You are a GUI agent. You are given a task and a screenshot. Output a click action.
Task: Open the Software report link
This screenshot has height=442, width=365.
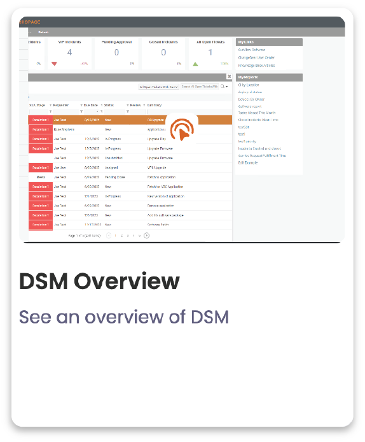pos(250,106)
